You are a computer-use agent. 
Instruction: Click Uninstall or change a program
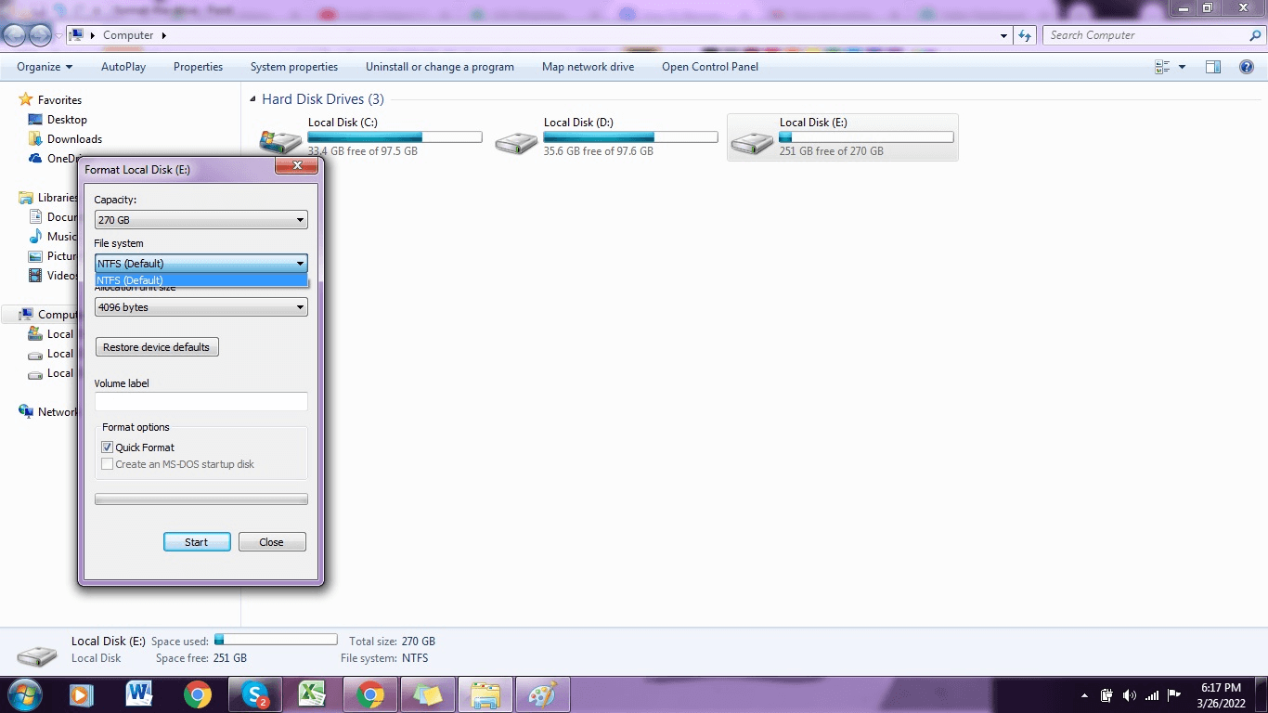pos(440,67)
